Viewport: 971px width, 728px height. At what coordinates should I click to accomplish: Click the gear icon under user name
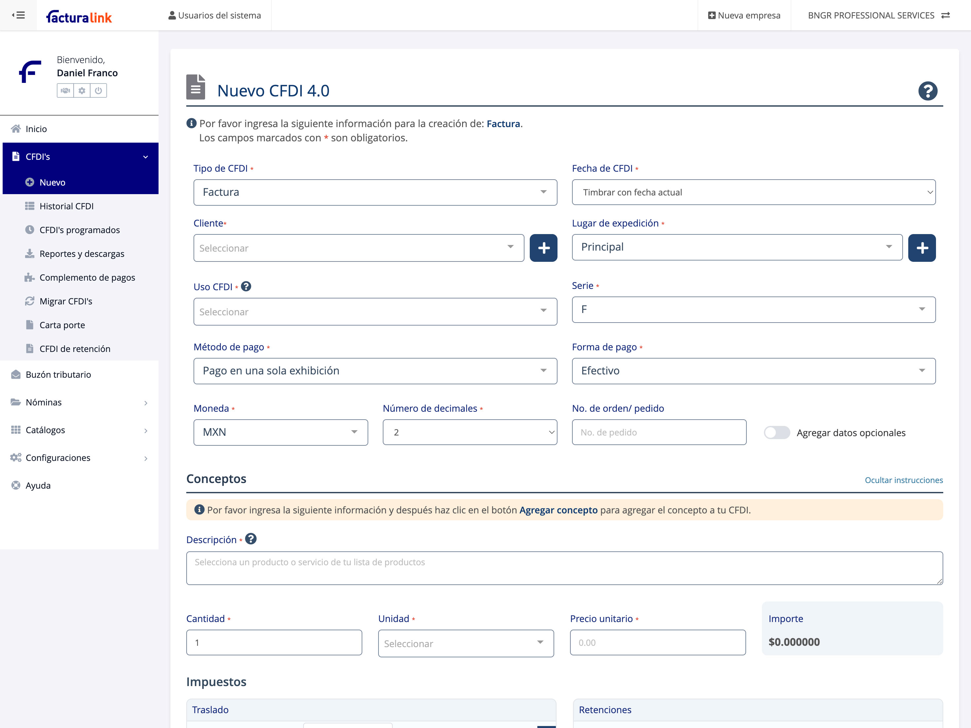[x=82, y=90]
